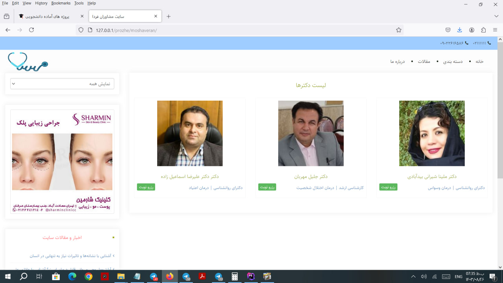The height and width of the screenshot is (283, 503).
Task: Show hidden system tray icons chevron
Action: pyautogui.click(x=413, y=277)
